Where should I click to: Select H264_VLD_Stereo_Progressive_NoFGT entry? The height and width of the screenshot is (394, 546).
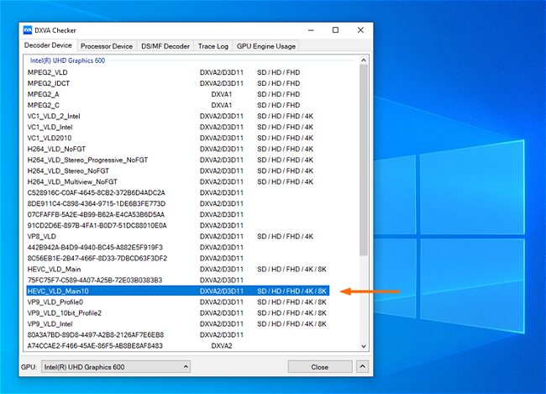pos(177,160)
